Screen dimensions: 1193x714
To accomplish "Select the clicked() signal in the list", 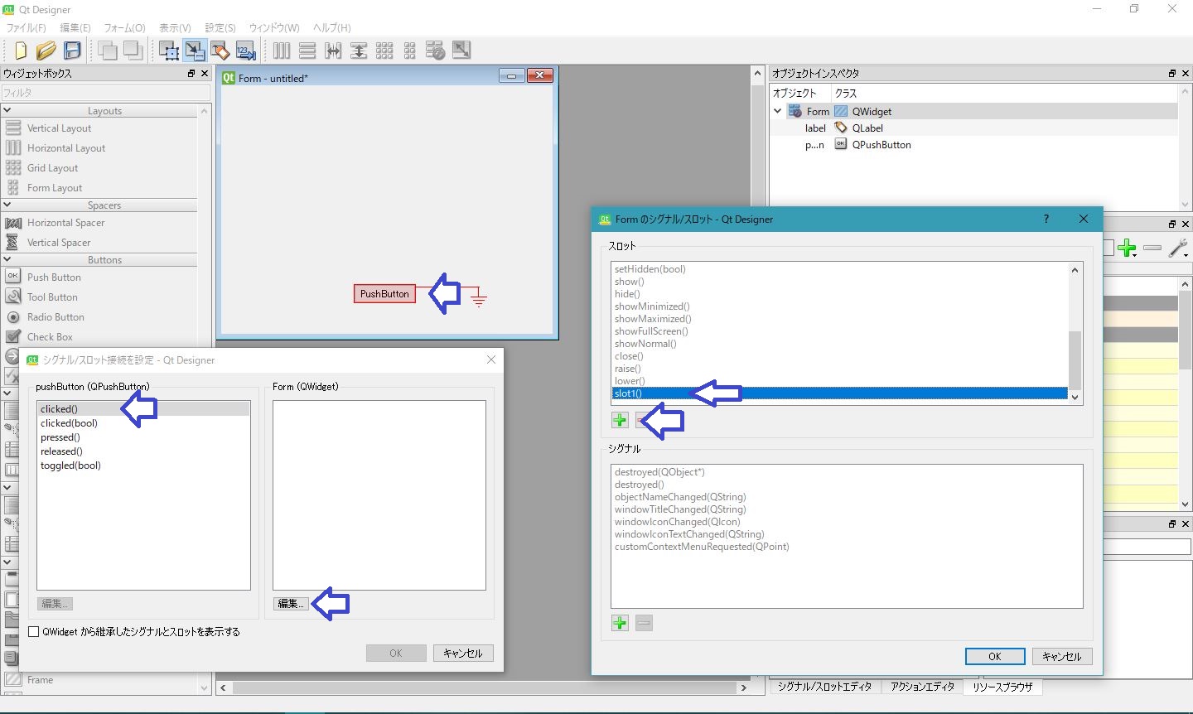I will coord(59,408).
